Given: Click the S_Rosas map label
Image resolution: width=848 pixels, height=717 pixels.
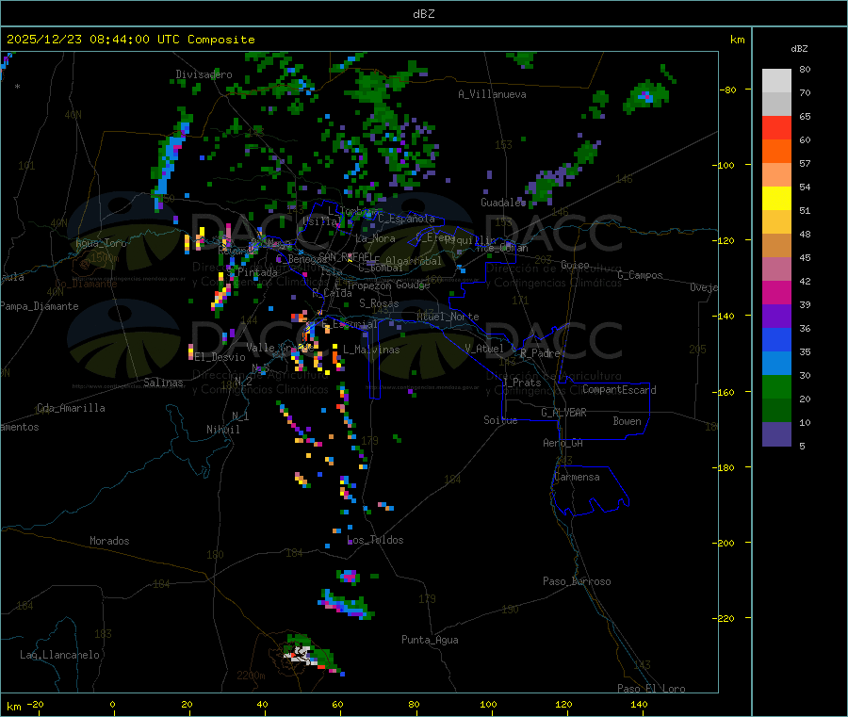Looking at the screenshot, I should tap(379, 304).
